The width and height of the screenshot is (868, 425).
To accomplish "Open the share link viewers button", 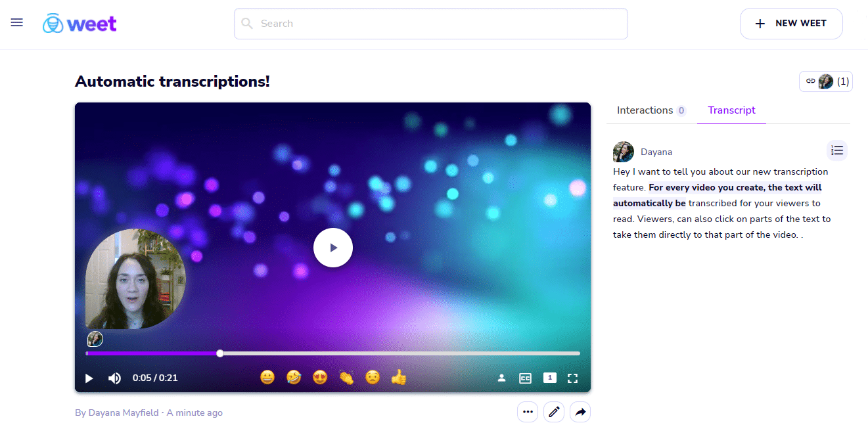I will (x=826, y=81).
